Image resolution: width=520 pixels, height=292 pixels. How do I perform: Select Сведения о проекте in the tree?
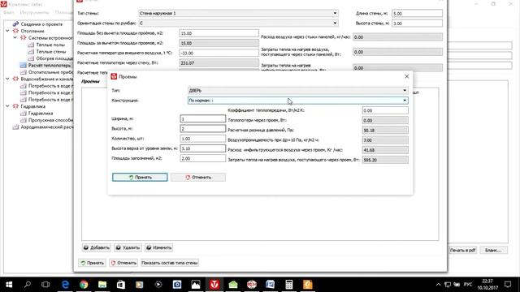[41, 24]
